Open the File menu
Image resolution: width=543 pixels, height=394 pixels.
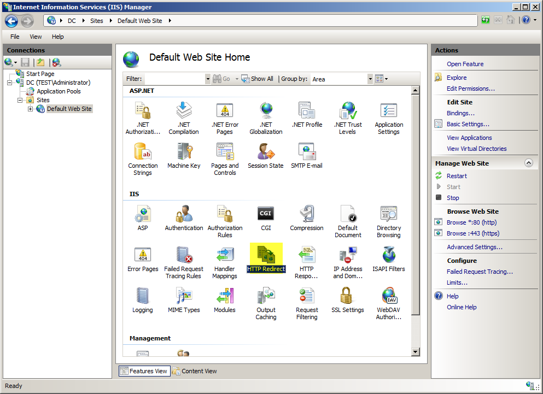point(15,37)
